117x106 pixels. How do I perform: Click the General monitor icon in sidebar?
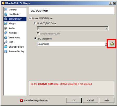[x=6, y=10]
